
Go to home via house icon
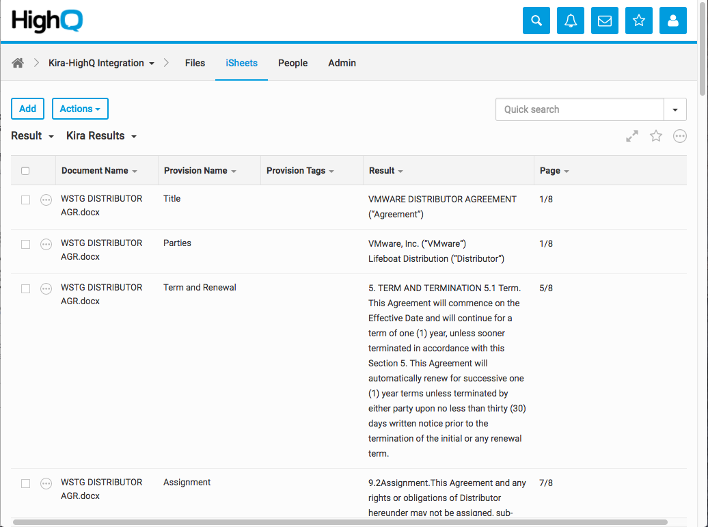(18, 63)
